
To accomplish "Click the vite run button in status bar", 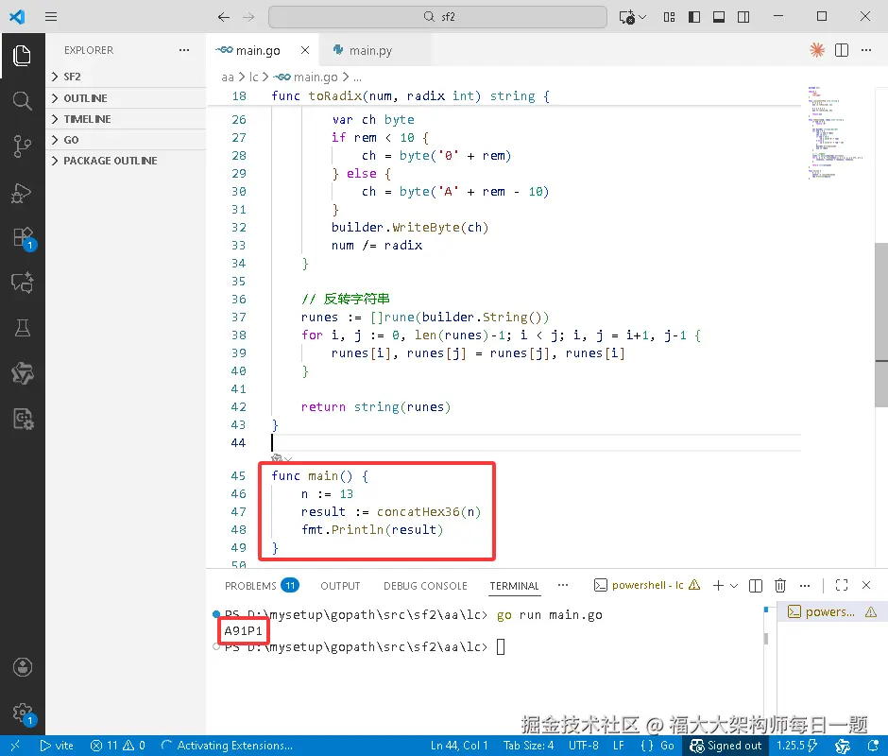I will point(57,746).
